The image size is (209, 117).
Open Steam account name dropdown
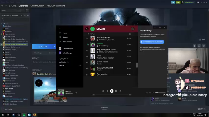pyautogui.click(x=189, y=2)
